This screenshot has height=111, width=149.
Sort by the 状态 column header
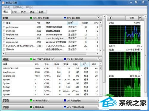[x=72, y=23]
